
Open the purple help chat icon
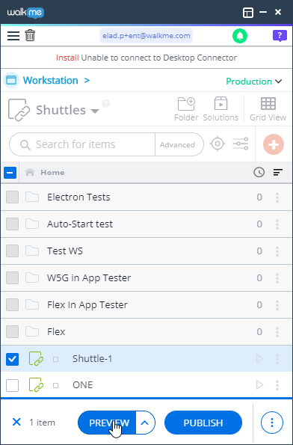pyautogui.click(x=280, y=36)
